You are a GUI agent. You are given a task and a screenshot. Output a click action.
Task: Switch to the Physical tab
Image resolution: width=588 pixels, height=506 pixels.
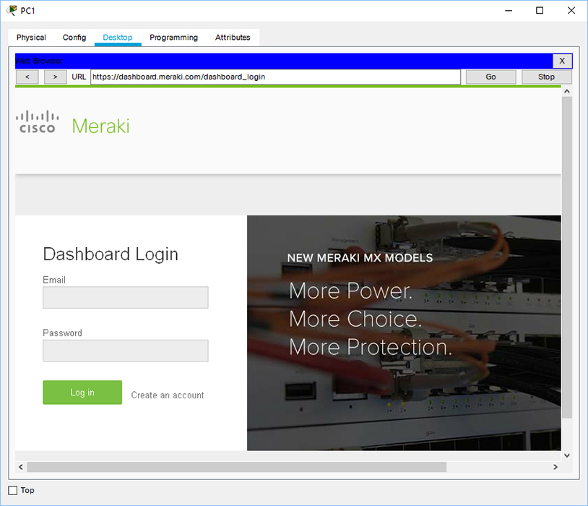pos(31,38)
